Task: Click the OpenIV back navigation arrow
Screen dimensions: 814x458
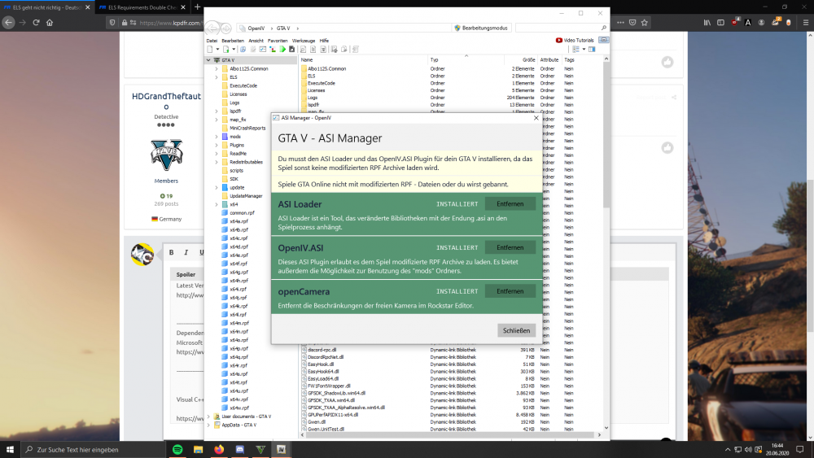Action: (212, 28)
